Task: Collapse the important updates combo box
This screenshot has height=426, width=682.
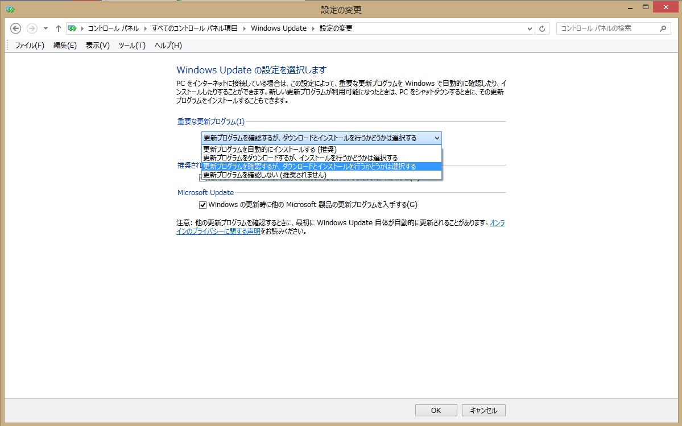Action: pyautogui.click(x=321, y=138)
